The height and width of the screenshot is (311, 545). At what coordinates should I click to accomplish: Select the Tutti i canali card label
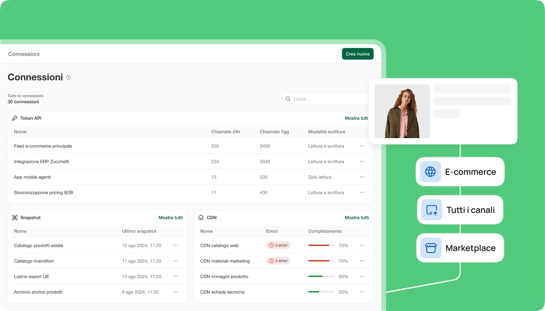pyautogui.click(x=471, y=210)
